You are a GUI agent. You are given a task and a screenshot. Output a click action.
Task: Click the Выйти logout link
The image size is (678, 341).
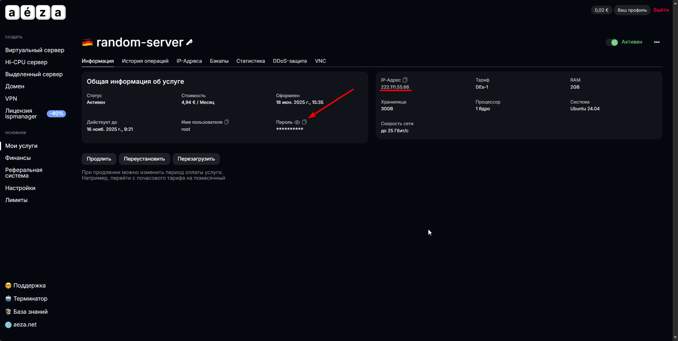[661, 10]
